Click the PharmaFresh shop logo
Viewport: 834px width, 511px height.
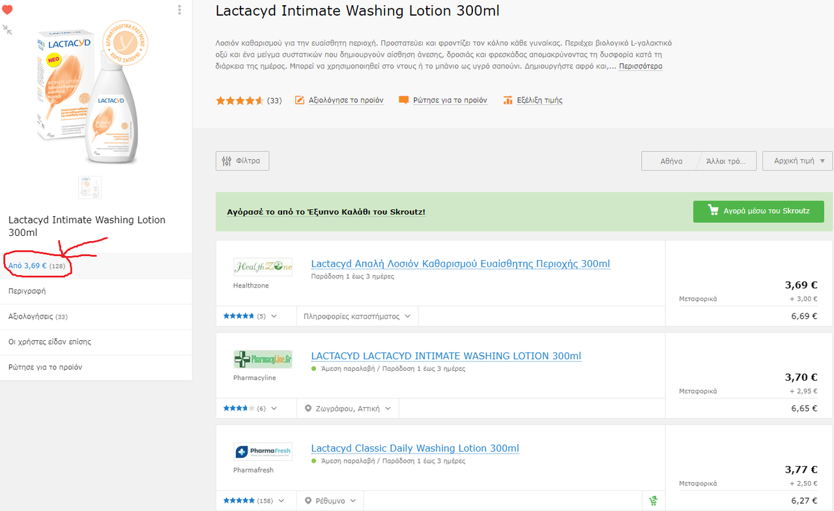click(263, 452)
